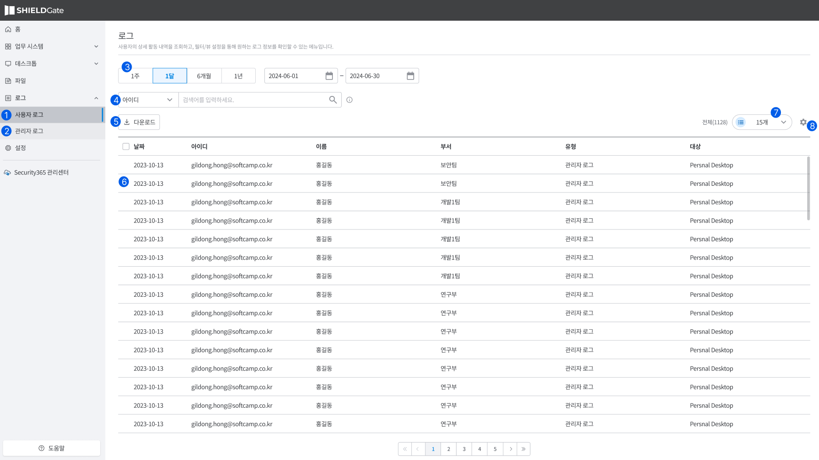Open the table settings gear icon
This screenshot has height=460, width=819.
803,122
